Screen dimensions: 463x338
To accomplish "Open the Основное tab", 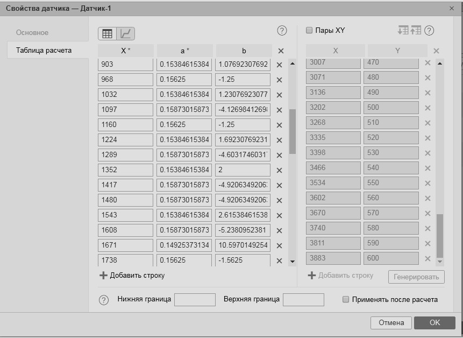I will 32,33.
